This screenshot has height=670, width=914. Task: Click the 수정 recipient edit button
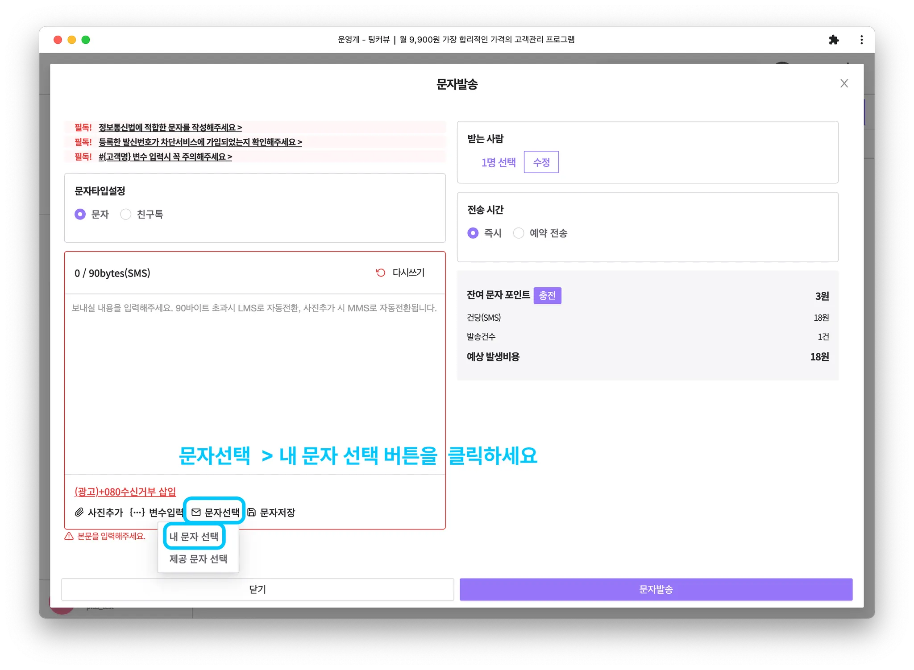point(541,162)
